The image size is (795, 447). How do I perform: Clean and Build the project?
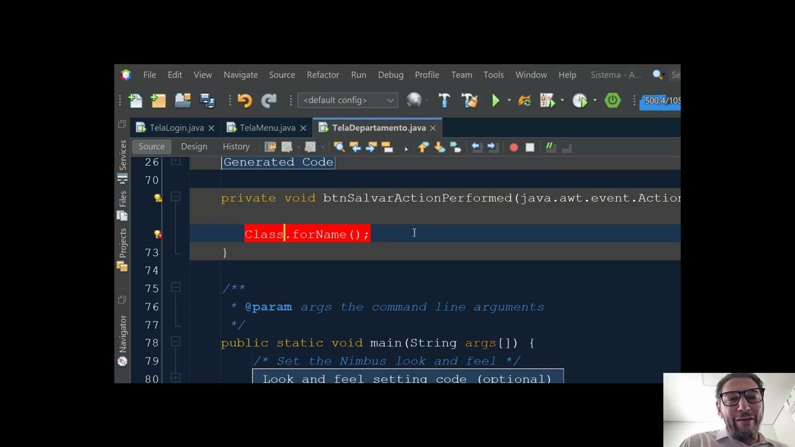[469, 100]
